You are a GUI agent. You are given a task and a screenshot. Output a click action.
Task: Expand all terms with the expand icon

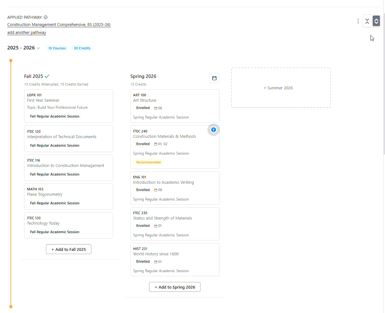[376, 21]
